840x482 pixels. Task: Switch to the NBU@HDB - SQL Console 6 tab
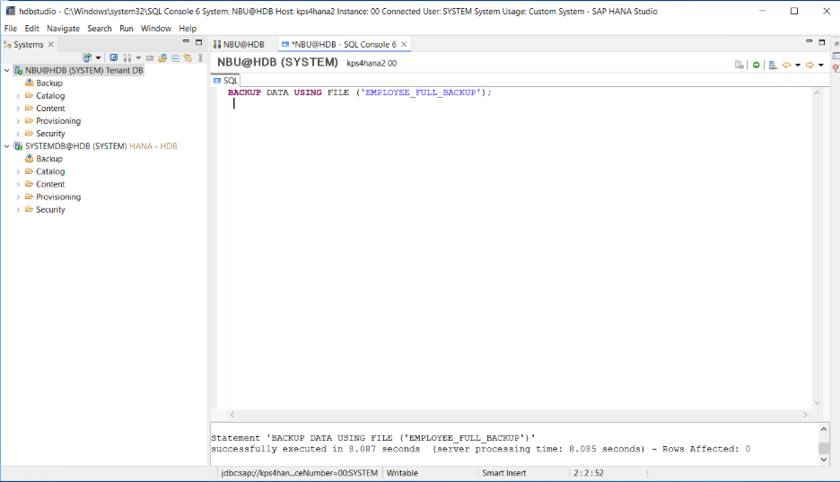point(344,45)
